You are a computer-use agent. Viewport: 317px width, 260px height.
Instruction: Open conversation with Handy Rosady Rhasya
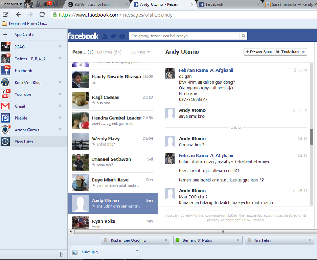112,79
